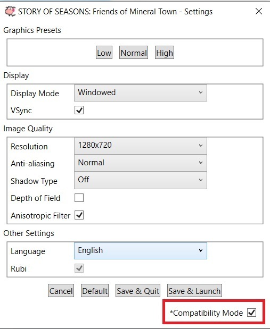This screenshot has height=329, width=270.
Task: Apply the Low graphics preset
Action: coord(104,53)
